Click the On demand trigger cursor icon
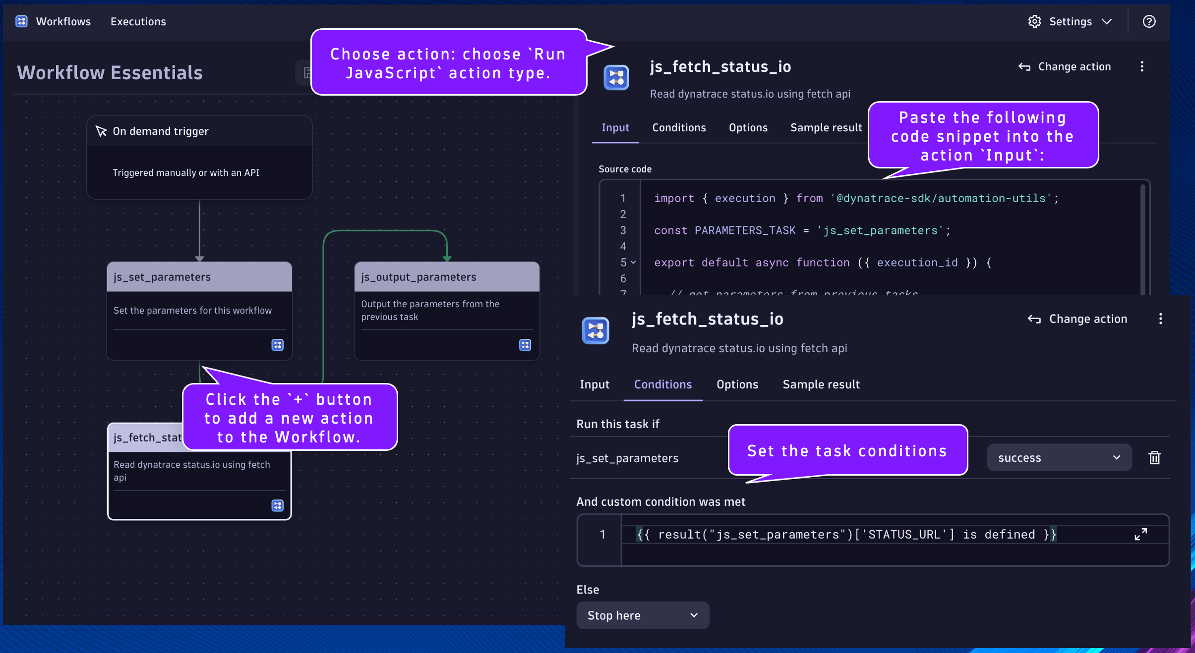Screen dimensions: 1195x653 click(x=101, y=131)
